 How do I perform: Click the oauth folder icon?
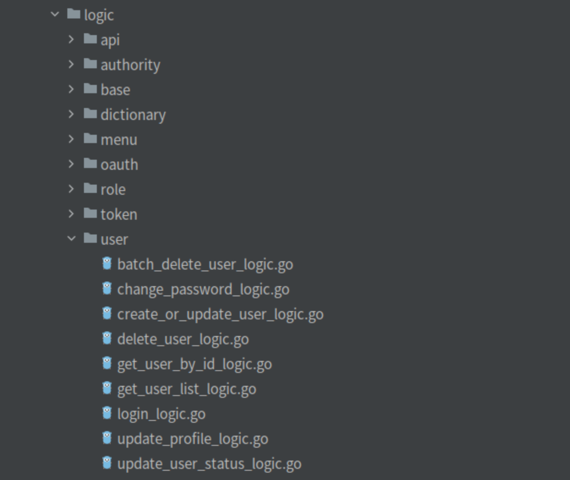tap(90, 163)
